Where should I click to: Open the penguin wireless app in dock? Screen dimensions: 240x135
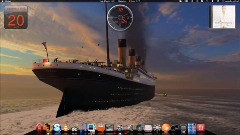tap(75, 127)
